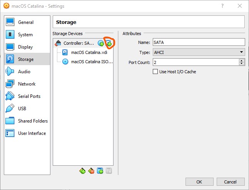Screen dimensions: 249x190
Task: Click the help question mark button
Action: (222, 6)
